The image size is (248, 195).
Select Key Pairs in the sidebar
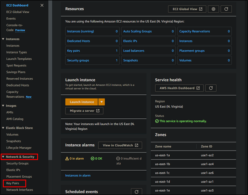pyautogui.click(x=13, y=183)
